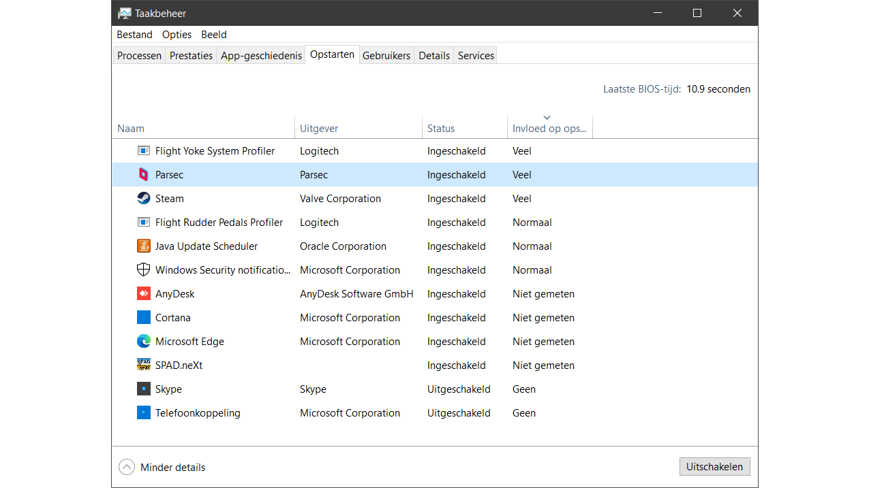The image size is (869, 488).
Task: Select the Telefoonkoppeling row
Action: pyautogui.click(x=198, y=413)
